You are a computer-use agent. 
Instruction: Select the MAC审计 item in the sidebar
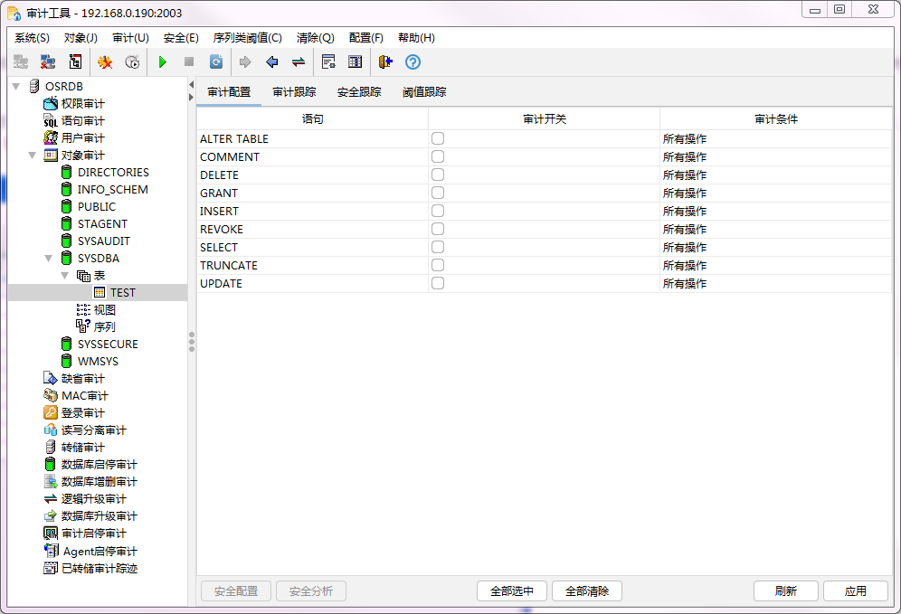point(83,395)
